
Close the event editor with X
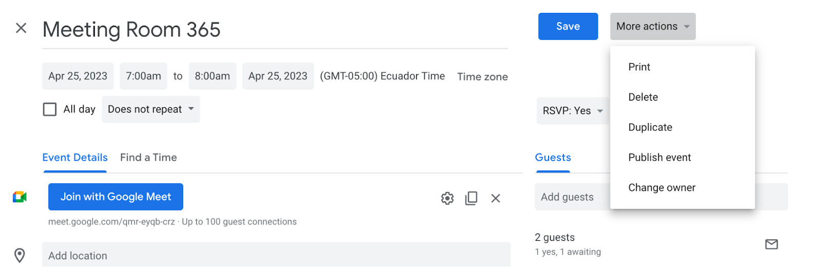21,28
